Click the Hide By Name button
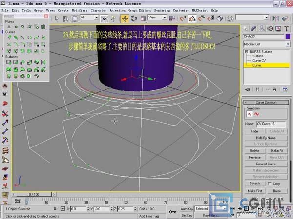The height and width of the screenshot is (219, 293). tap(266, 138)
